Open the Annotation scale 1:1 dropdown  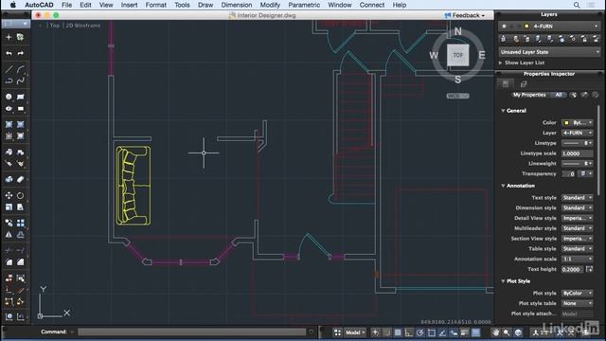coord(577,259)
